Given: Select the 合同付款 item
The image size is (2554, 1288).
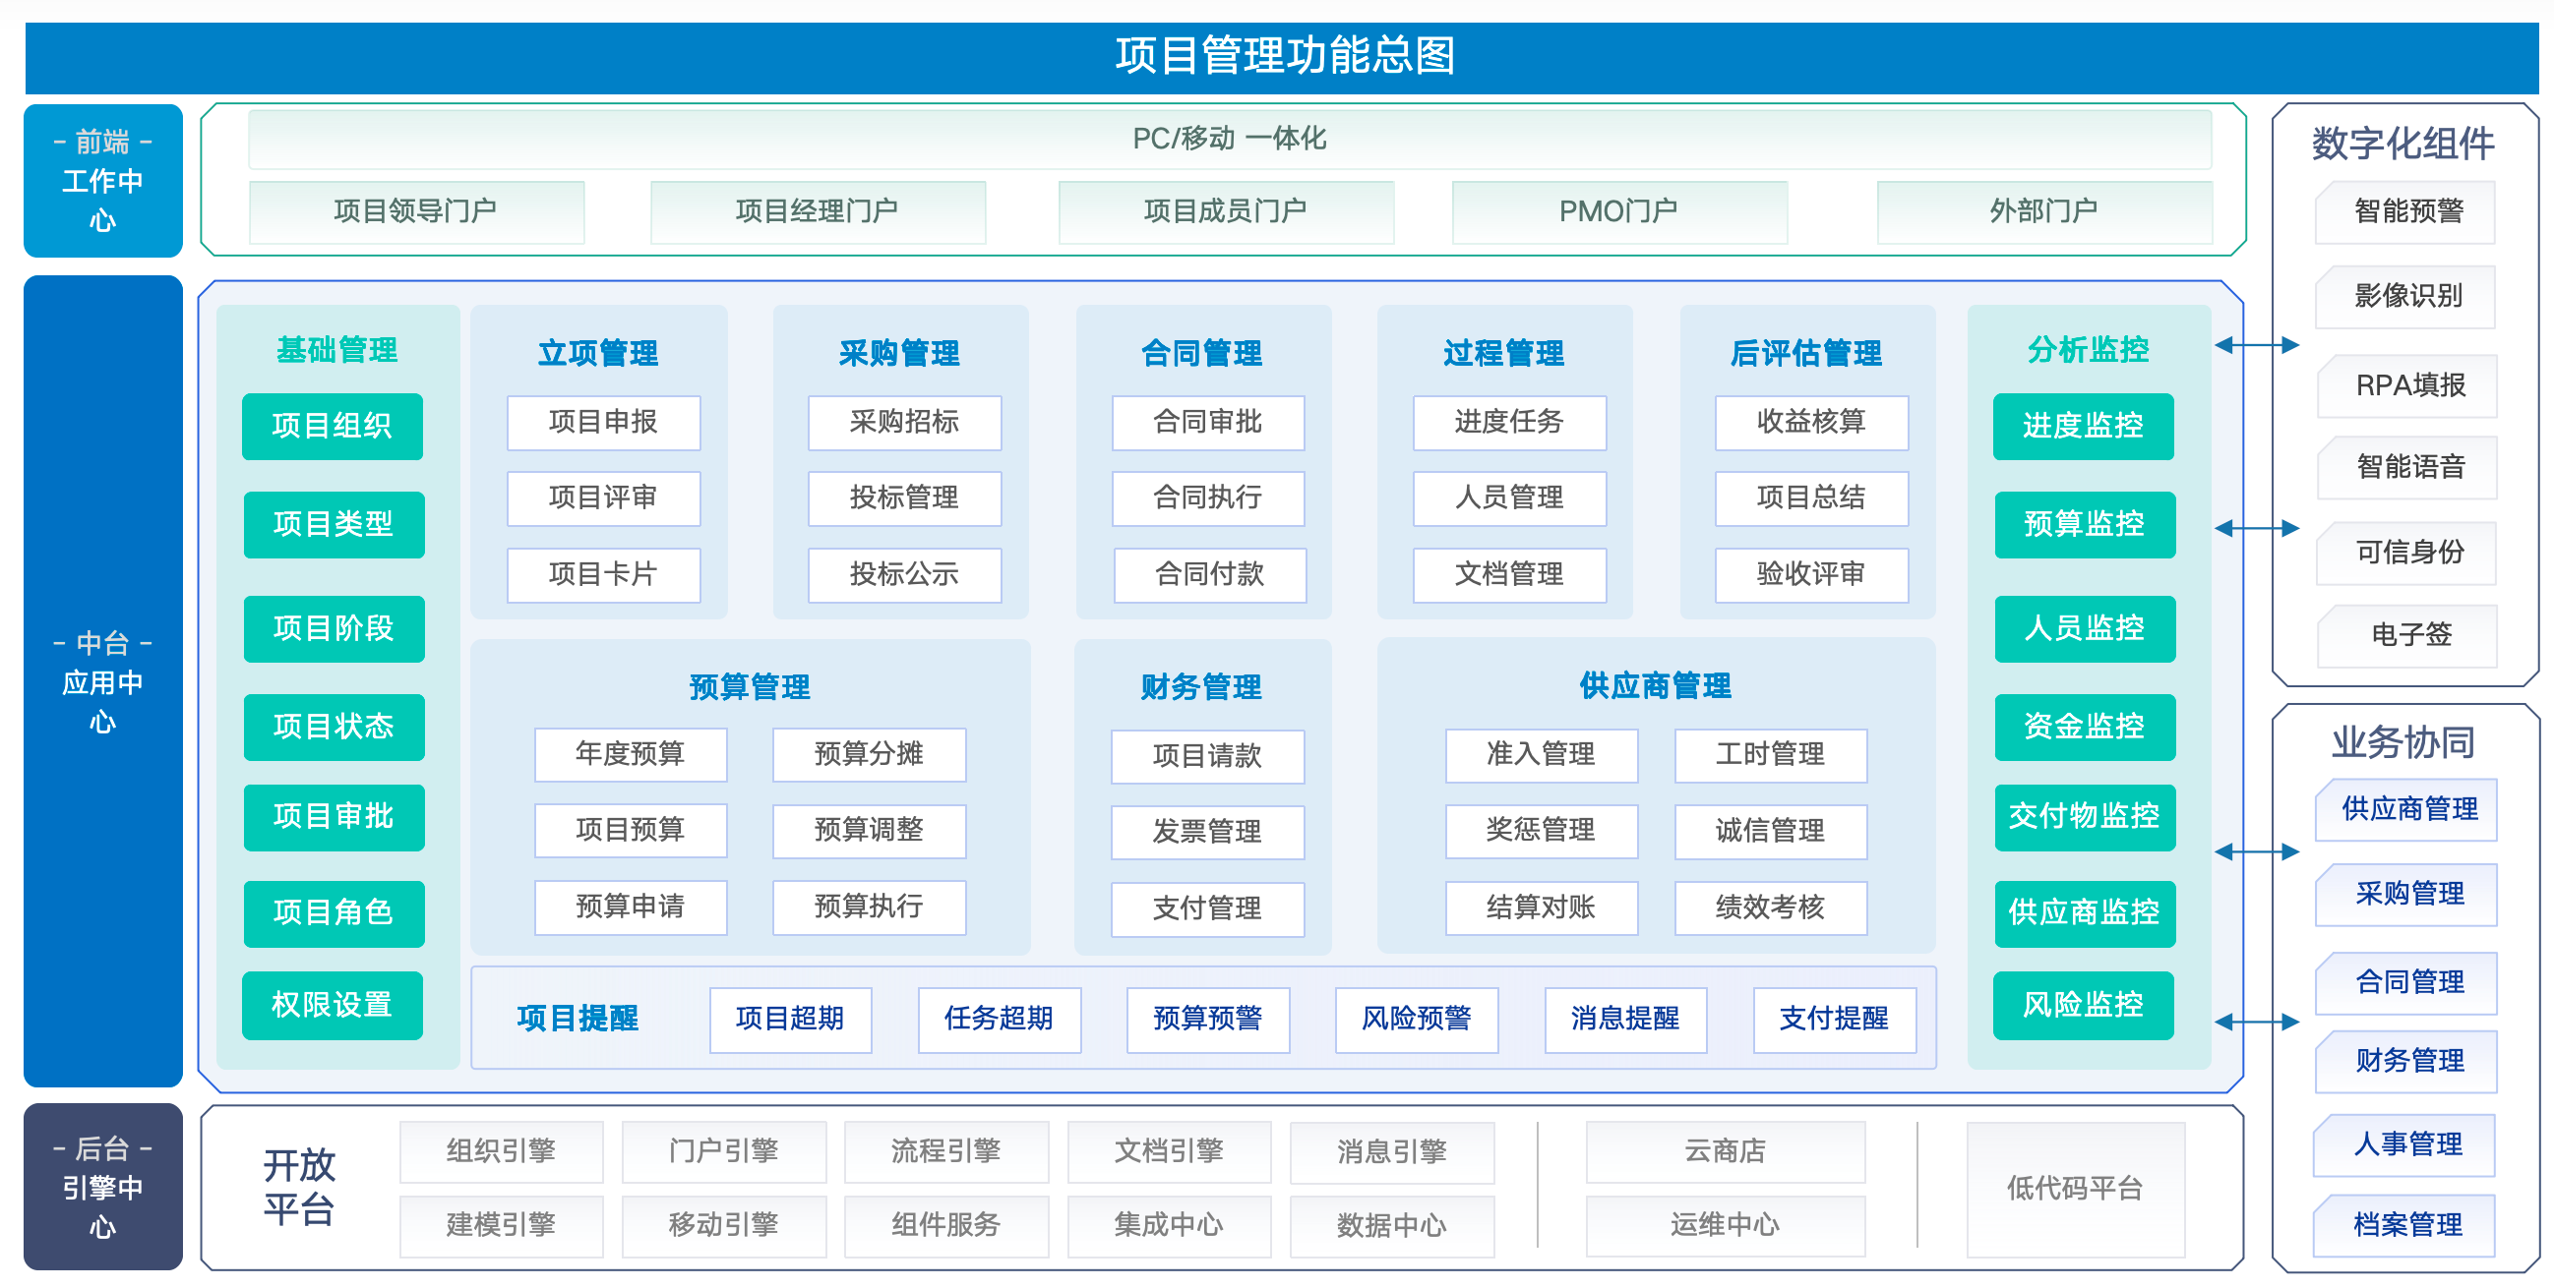Looking at the screenshot, I should tap(1209, 574).
